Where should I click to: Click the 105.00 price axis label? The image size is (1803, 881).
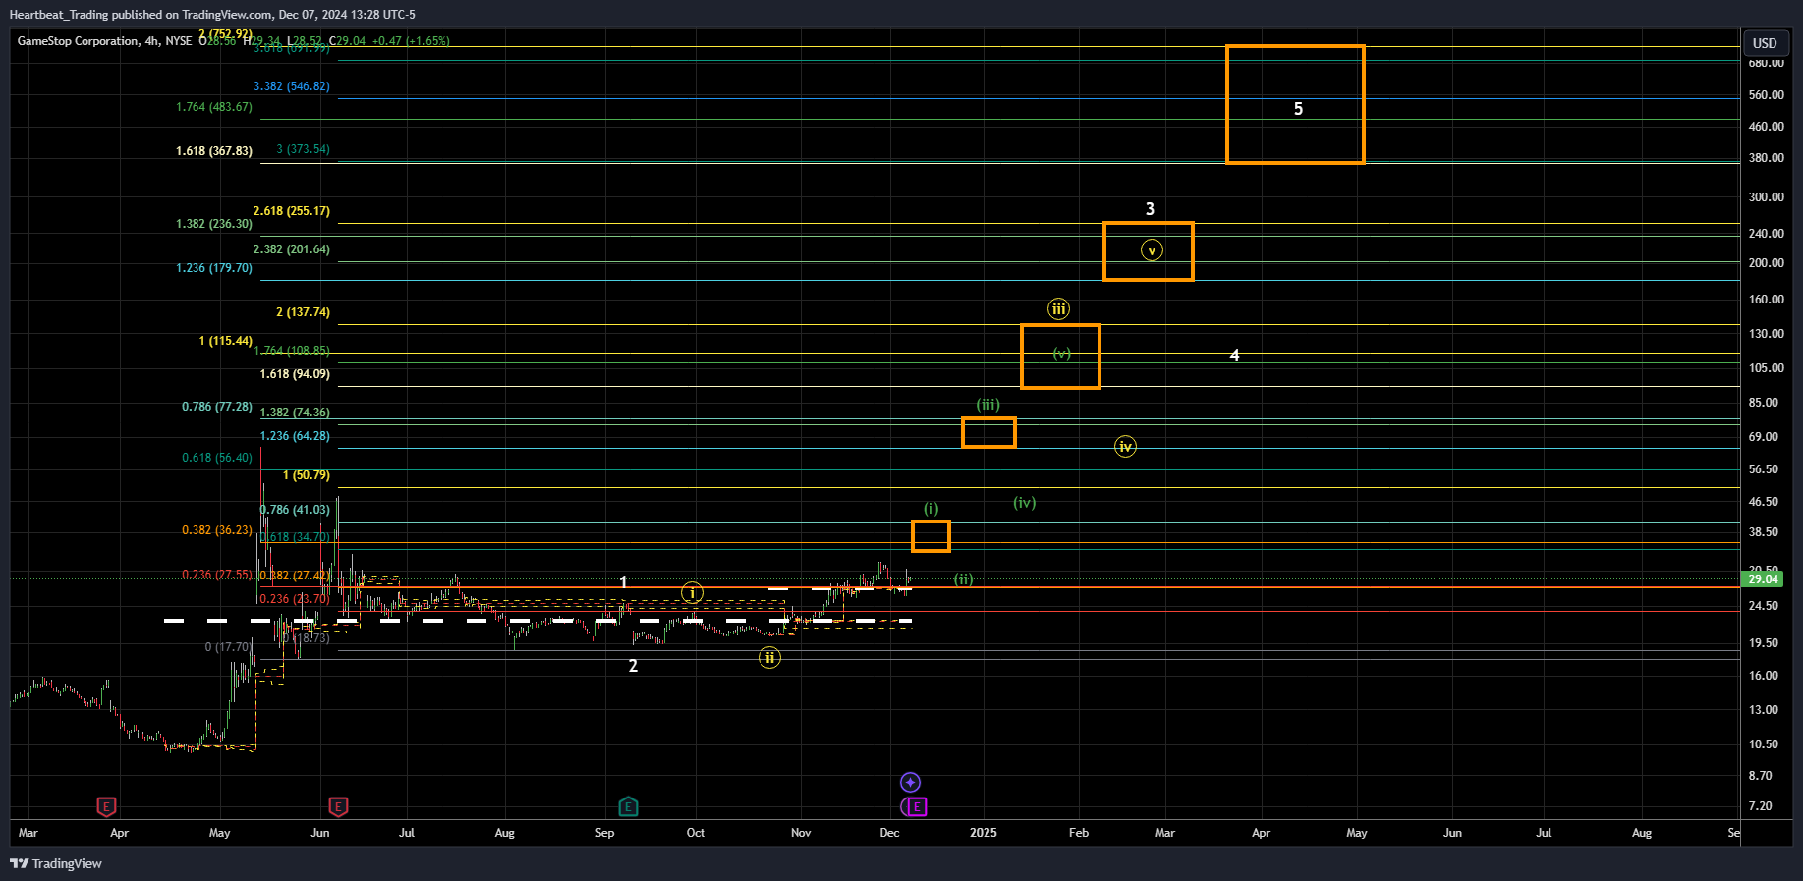click(x=1767, y=368)
